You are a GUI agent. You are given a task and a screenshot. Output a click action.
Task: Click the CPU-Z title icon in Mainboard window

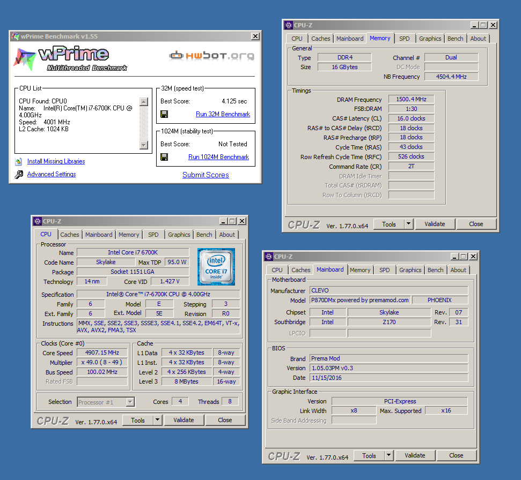(x=269, y=257)
